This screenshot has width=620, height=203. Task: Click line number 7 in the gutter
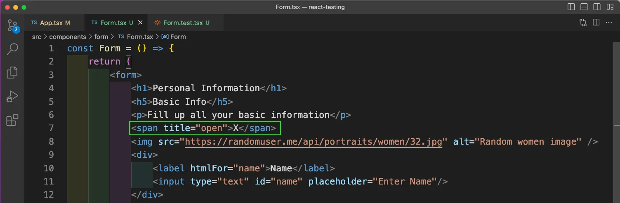[x=51, y=128]
